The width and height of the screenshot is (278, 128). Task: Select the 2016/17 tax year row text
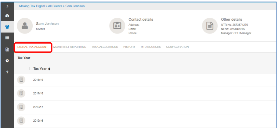coord(38,107)
